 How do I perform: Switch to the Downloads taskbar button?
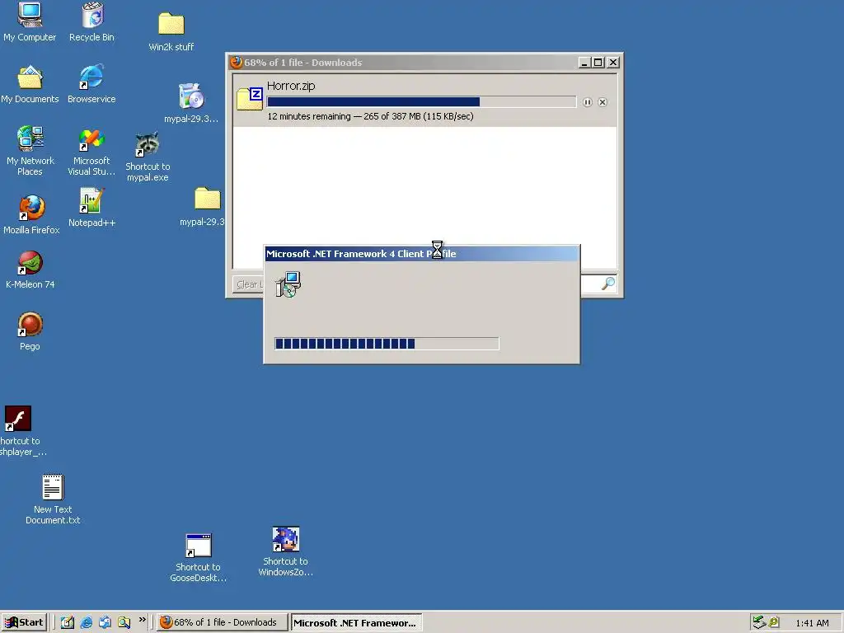tap(222, 623)
